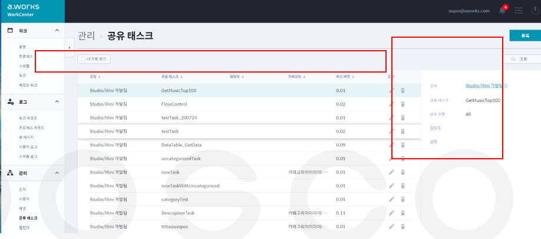The height and width of the screenshot is (239, 541).
Task: Click the power logout icon
Action: pos(535,11)
